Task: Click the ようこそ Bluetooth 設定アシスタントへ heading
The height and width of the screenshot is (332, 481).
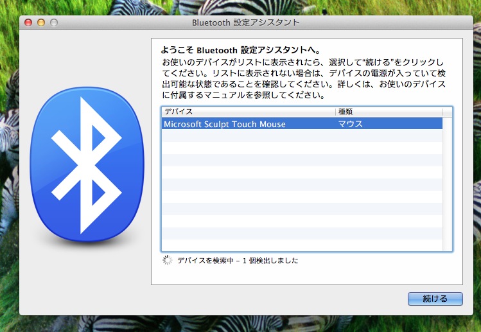Action: click(x=241, y=50)
